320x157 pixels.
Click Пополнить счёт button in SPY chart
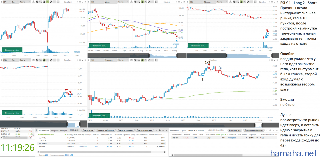[12, 50]
